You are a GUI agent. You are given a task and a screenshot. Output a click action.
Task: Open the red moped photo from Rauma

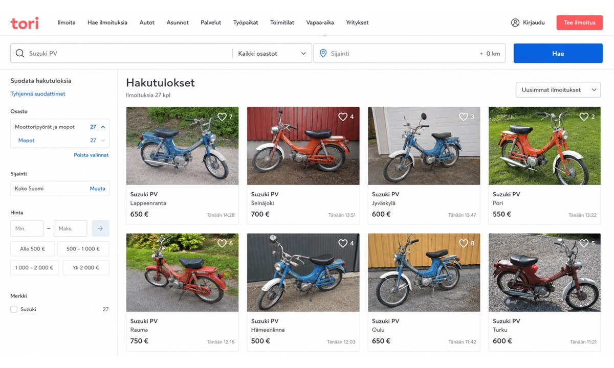click(x=182, y=272)
